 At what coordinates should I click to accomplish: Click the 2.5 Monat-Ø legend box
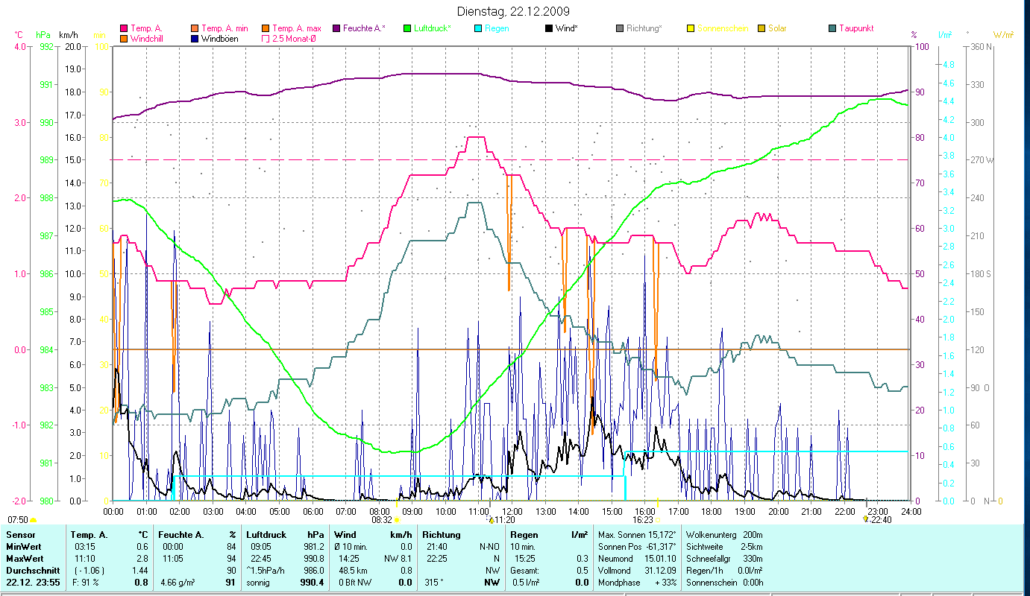coord(265,38)
